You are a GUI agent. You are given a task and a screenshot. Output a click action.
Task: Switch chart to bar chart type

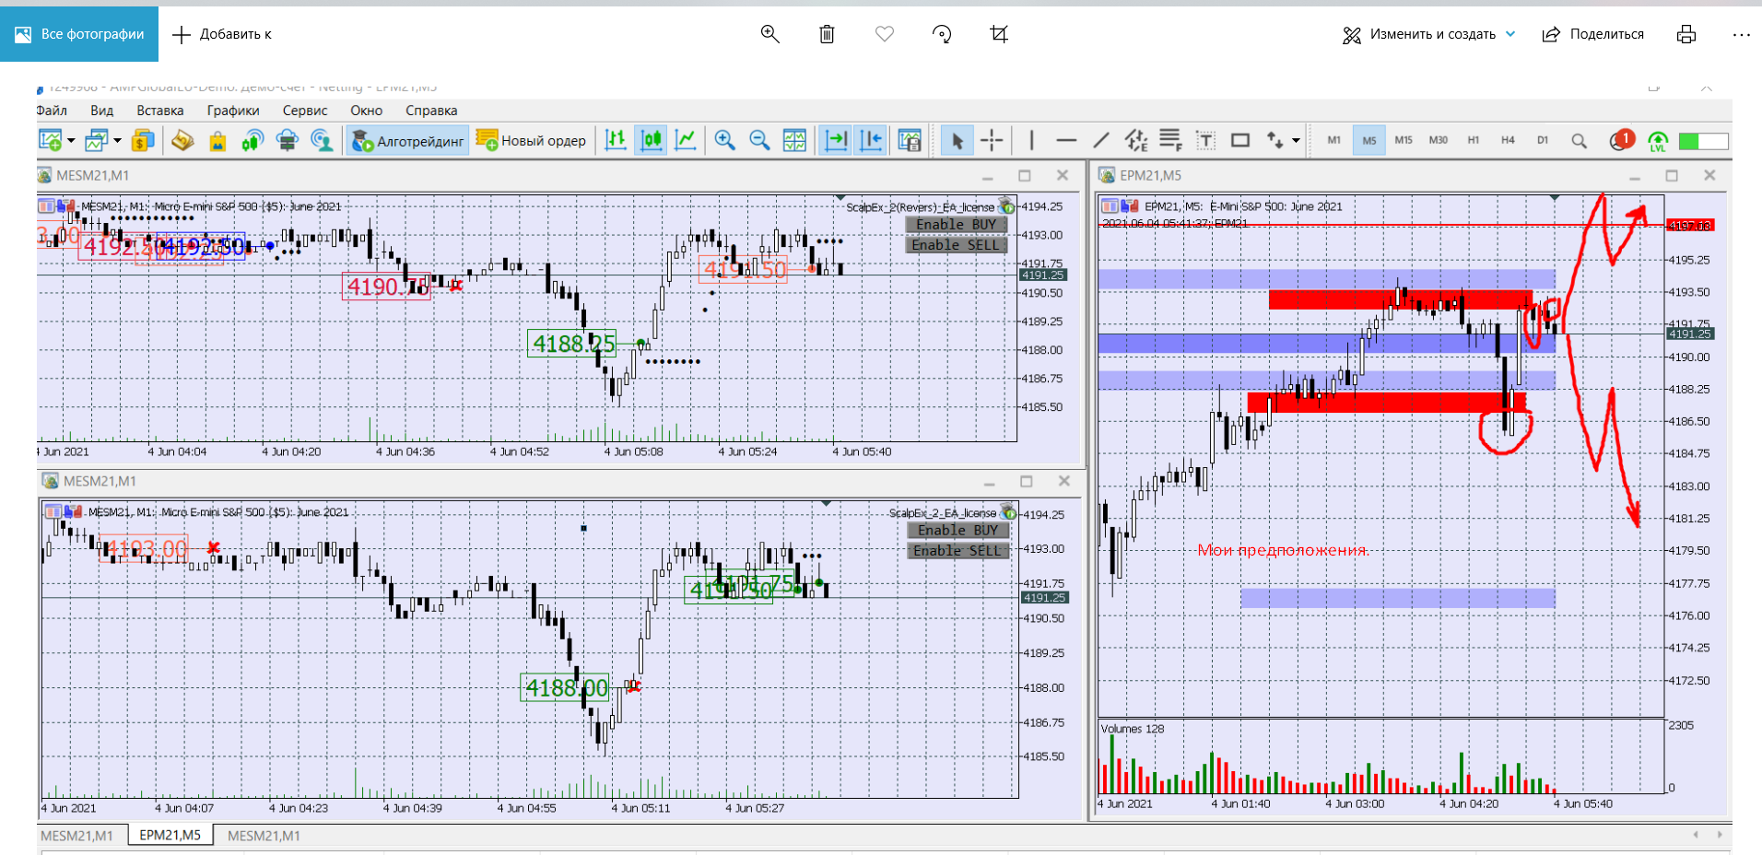[616, 141]
